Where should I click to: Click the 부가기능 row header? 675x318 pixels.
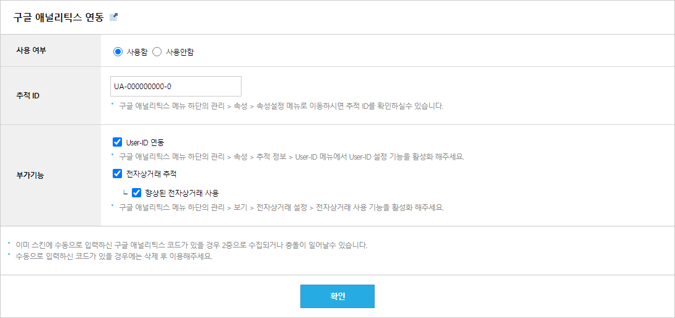tap(30, 176)
